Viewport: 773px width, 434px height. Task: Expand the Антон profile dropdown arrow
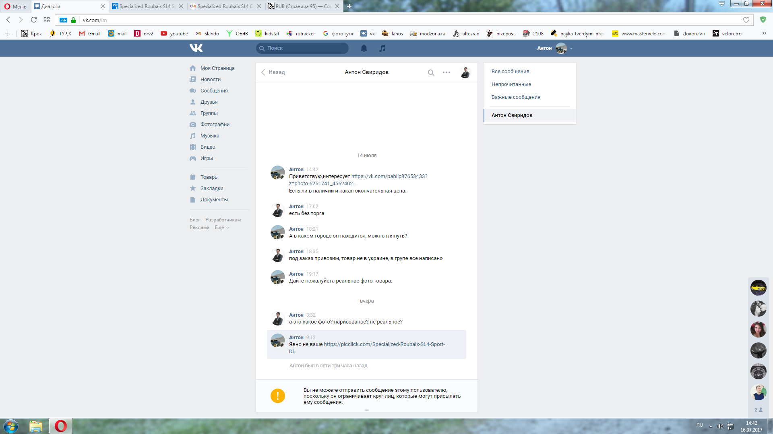click(571, 49)
